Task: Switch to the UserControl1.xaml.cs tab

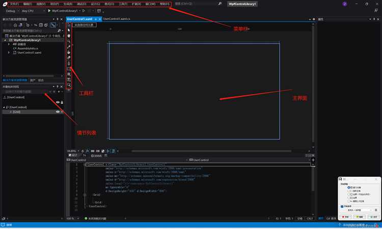Action: tap(117, 19)
